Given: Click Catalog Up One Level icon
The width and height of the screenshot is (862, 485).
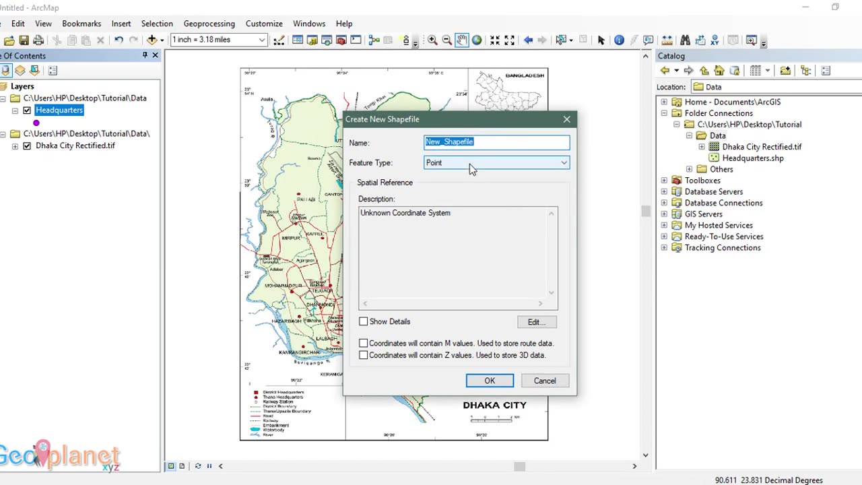Looking at the screenshot, I should click(704, 71).
